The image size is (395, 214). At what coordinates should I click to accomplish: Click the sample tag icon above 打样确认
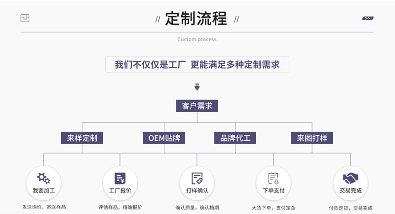click(197, 179)
